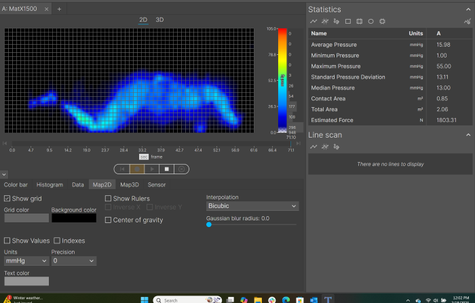
Task: Open Microsoft Store from taskbar
Action: pos(300,300)
